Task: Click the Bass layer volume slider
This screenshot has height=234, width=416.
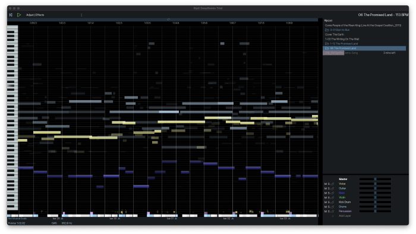Action: click(375, 193)
